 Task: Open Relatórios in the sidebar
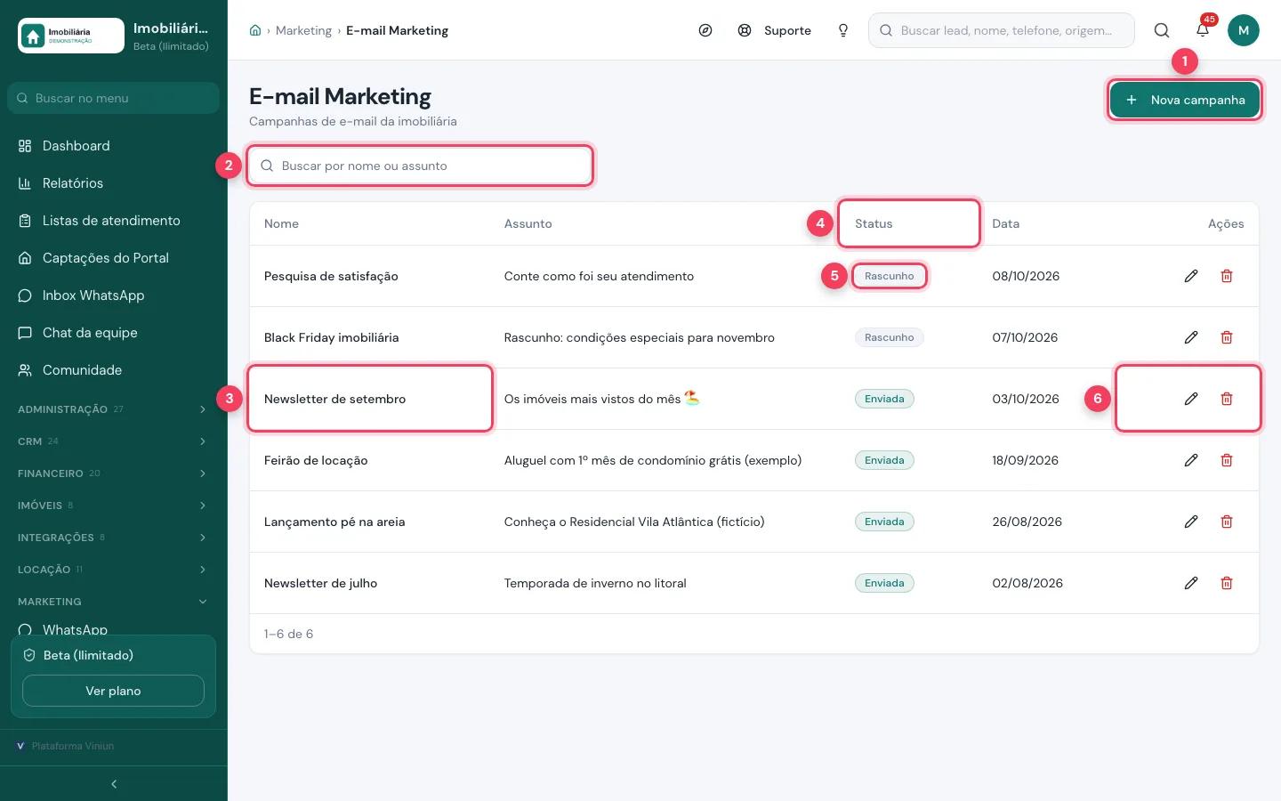coord(114,183)
